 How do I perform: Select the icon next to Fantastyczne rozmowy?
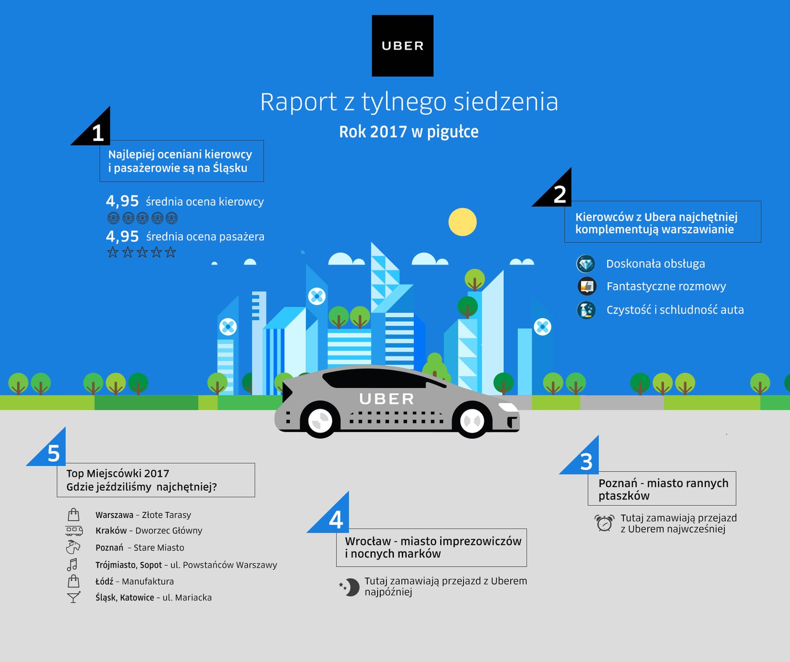pos(587,286)
